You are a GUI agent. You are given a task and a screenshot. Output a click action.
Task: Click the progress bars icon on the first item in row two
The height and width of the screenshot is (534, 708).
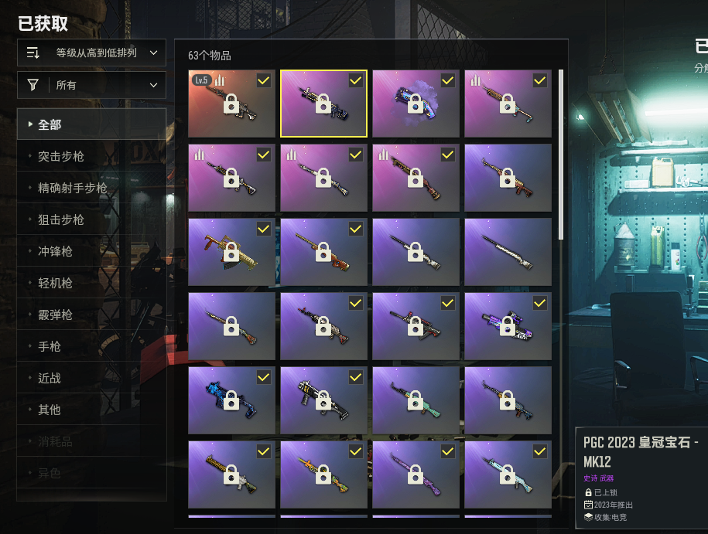(x=200, y=155)
